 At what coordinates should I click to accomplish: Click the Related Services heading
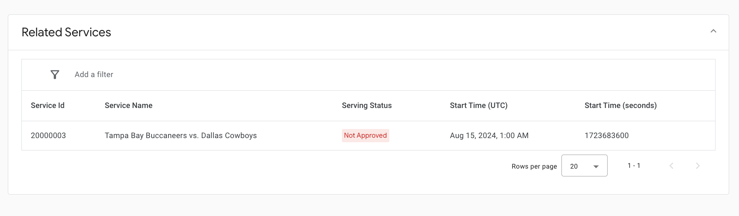(66, 32)
